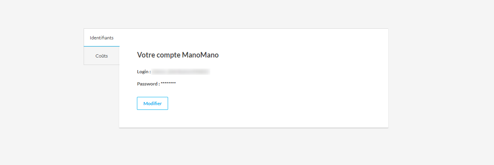Click the blue-outlined Modifier button
The height and width of the screenshot is (165, 494).
click(x=152, y=103)
